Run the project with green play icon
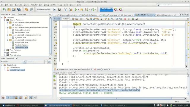 pyautogui.click(x=76, y=10)
